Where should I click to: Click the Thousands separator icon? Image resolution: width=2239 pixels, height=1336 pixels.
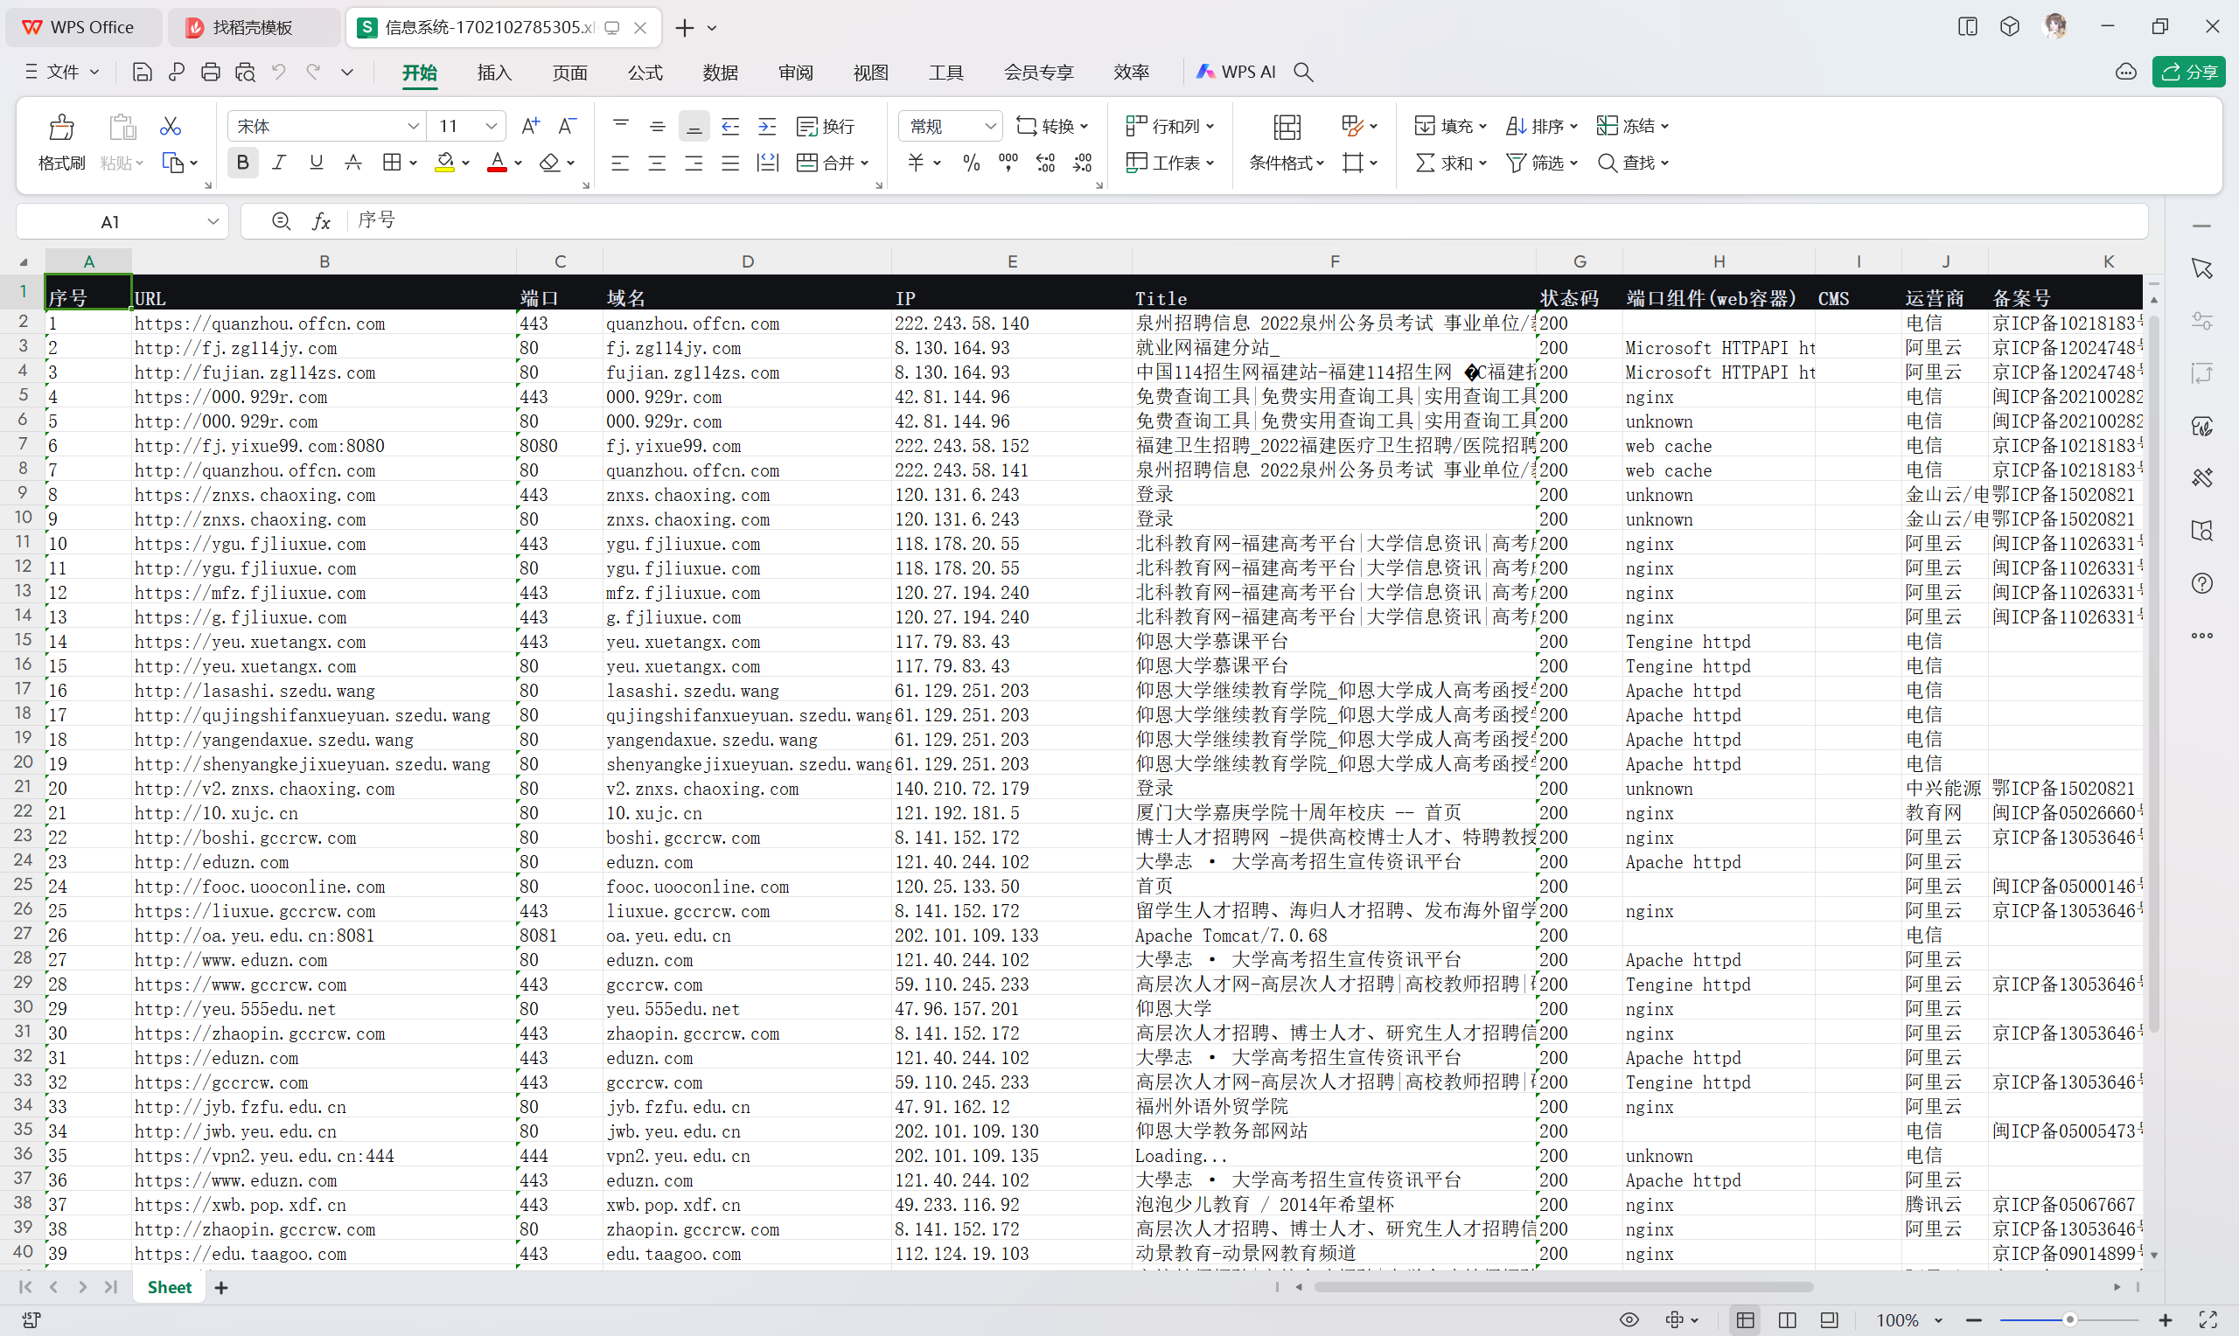(1008, 163)
